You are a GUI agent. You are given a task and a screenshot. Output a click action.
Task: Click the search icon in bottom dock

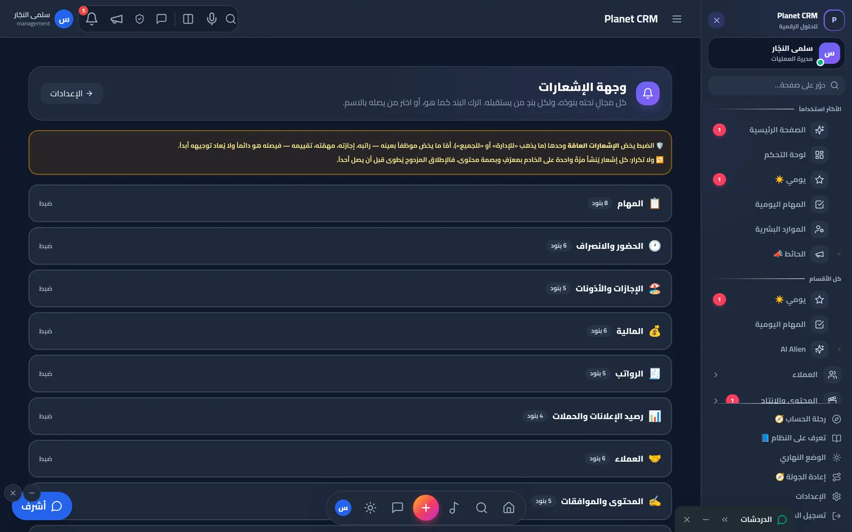click(481, 508)
